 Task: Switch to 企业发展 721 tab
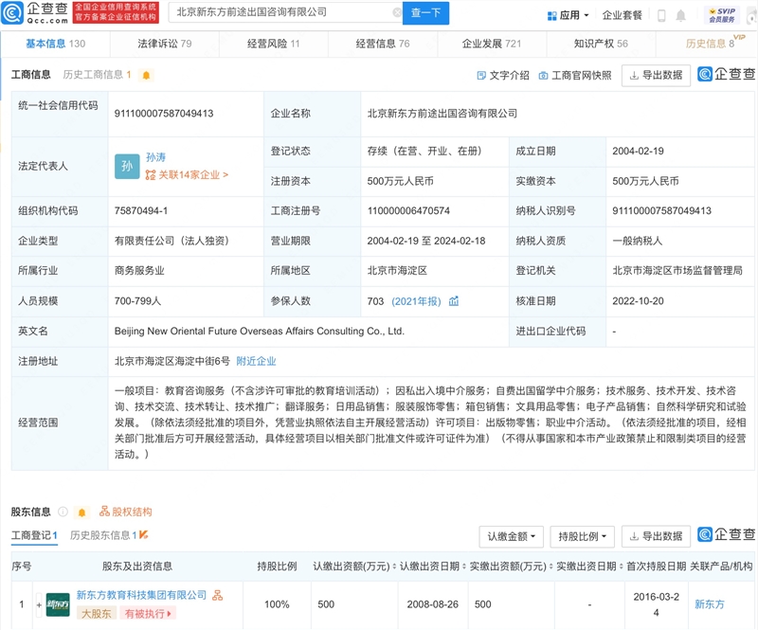click(492, 44)
